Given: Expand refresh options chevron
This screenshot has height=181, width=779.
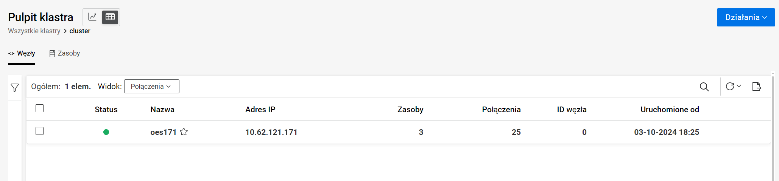Looking at the screenshot, I should (x=739, y=86).
